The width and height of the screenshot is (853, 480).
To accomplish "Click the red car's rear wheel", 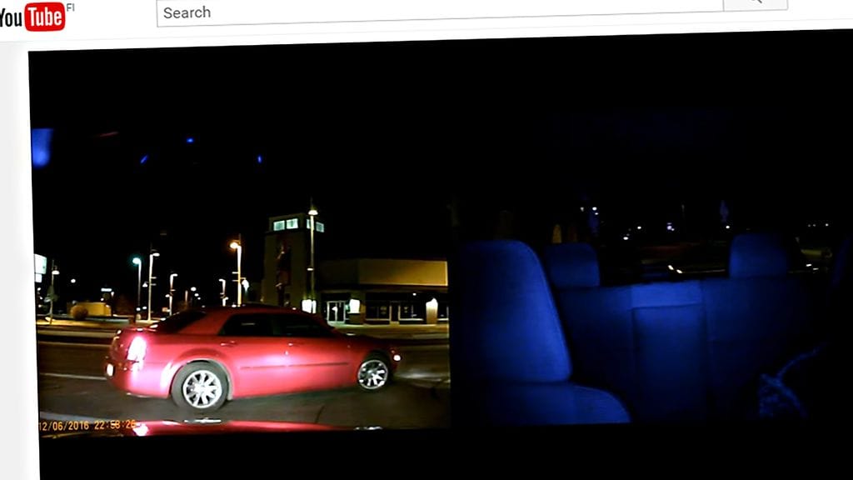I will coord(201,387).
